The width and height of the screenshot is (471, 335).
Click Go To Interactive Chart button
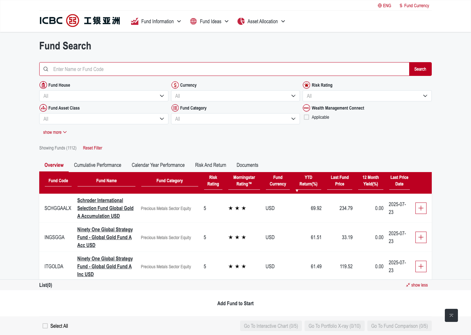coord(271,326)
